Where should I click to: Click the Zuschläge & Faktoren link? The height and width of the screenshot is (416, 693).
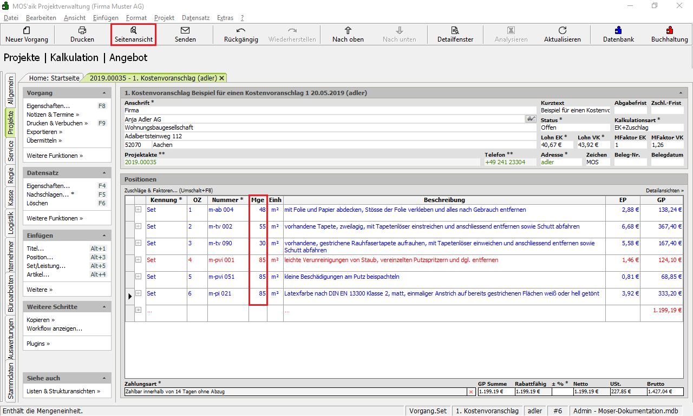pyautogui.click(x=168, y=191)
